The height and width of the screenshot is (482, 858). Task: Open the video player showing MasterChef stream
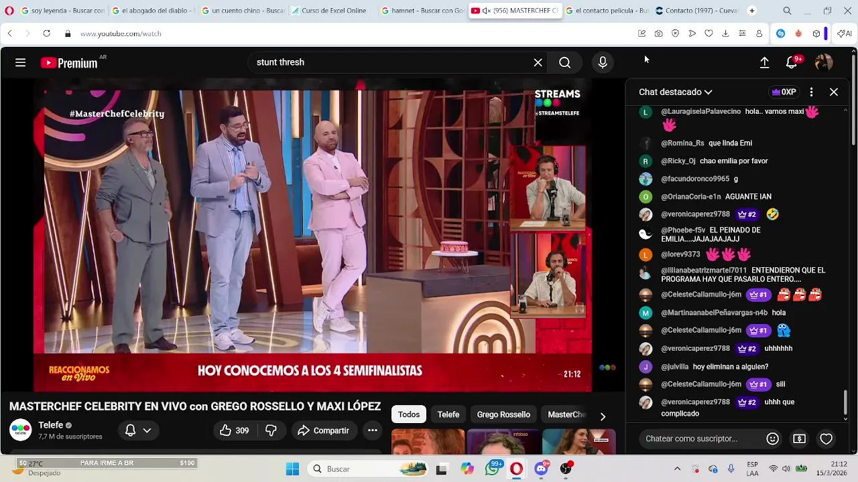(x=313, y=235)
